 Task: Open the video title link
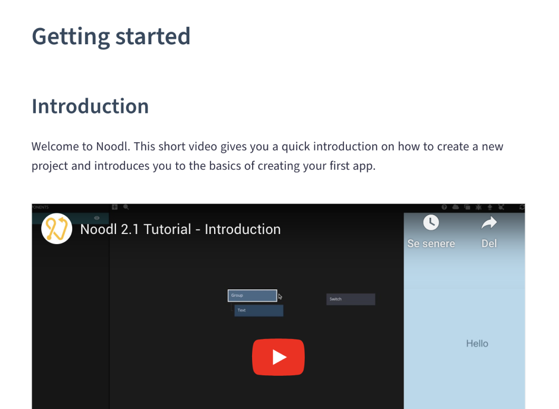[180, 229]
